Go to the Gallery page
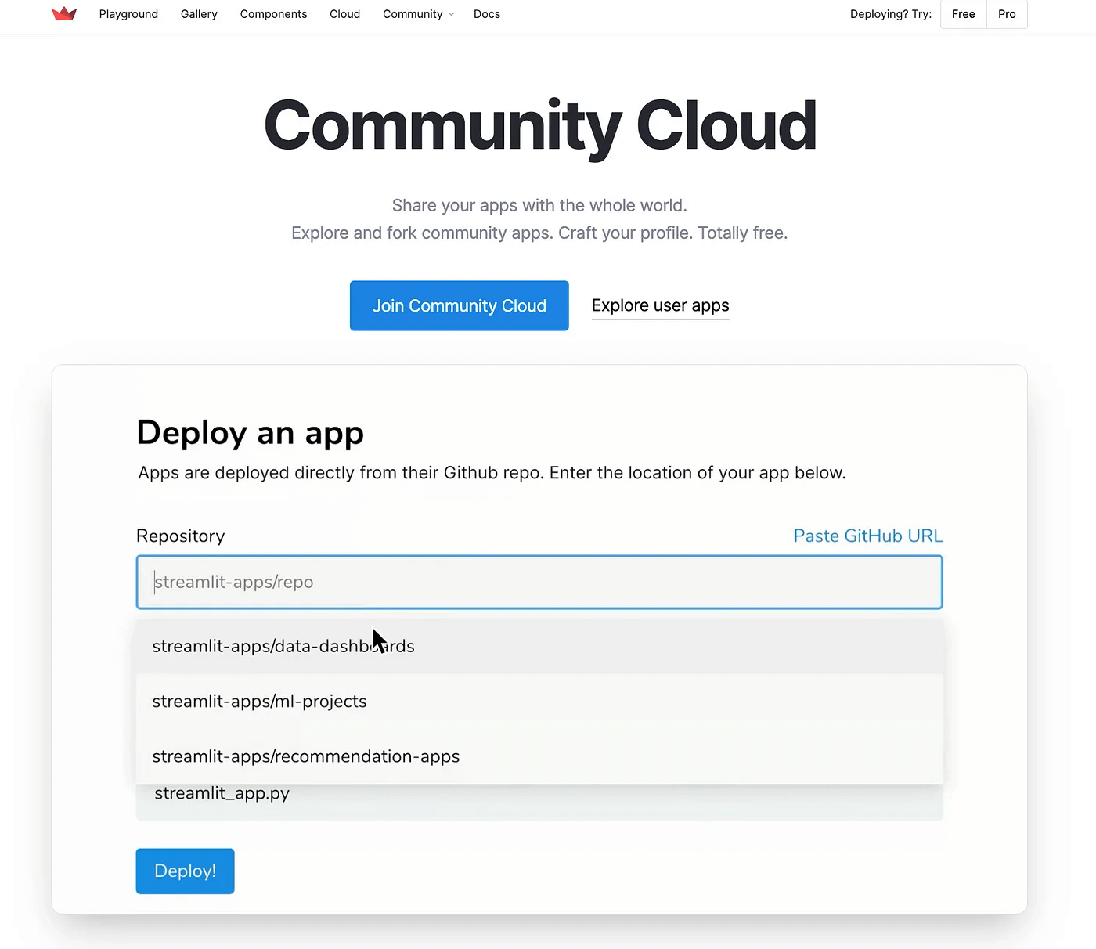Viewport: 1096px width, 949px height. (199, 14)
